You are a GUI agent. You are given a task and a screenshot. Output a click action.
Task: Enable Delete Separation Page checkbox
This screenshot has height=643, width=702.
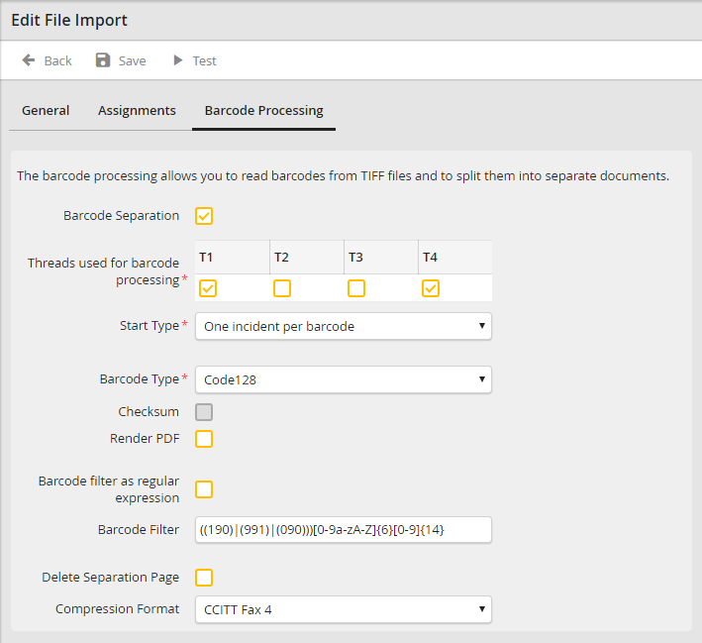pyautogui.click(x=204, y=578)
